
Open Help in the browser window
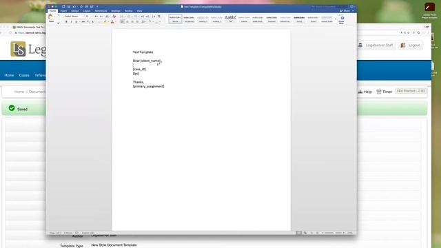coord(365,92)
